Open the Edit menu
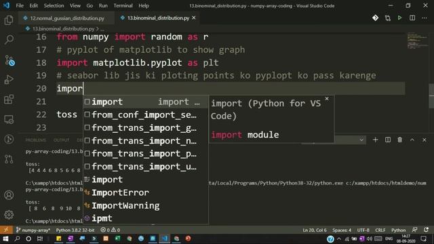 (x=33, y=5)
